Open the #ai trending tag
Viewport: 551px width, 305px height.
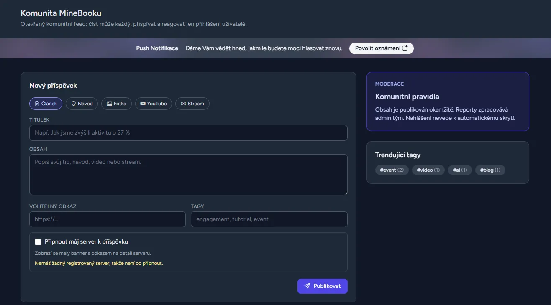click(460, 170)
